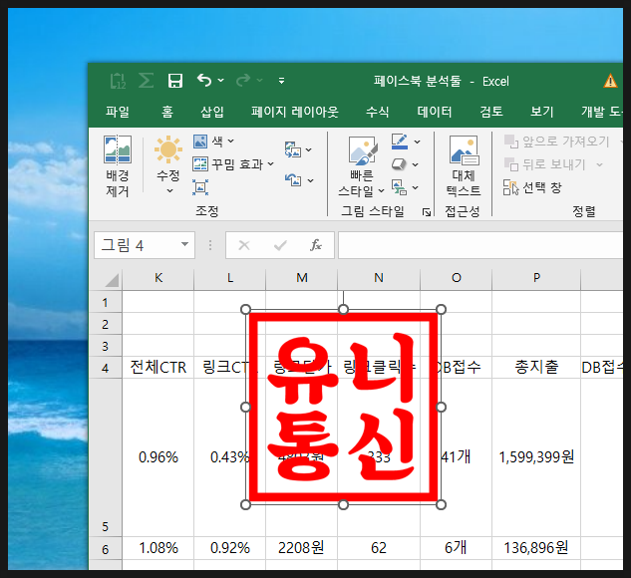This screenshot has height=578, width=631.
Task: Click the cell containing 2208원
Action: point(301,548)
